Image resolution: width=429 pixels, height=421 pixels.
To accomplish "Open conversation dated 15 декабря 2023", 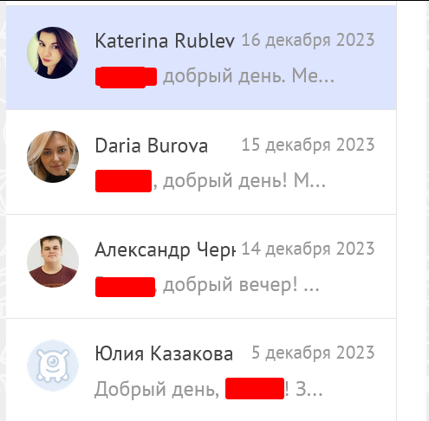I will coord(308,145).
